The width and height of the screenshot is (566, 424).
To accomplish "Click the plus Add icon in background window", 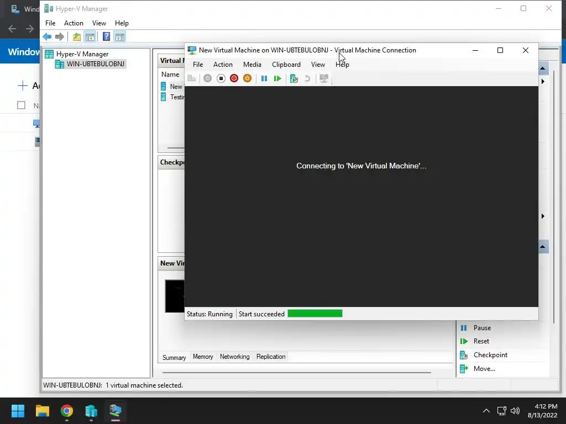I will click(22, 86).
